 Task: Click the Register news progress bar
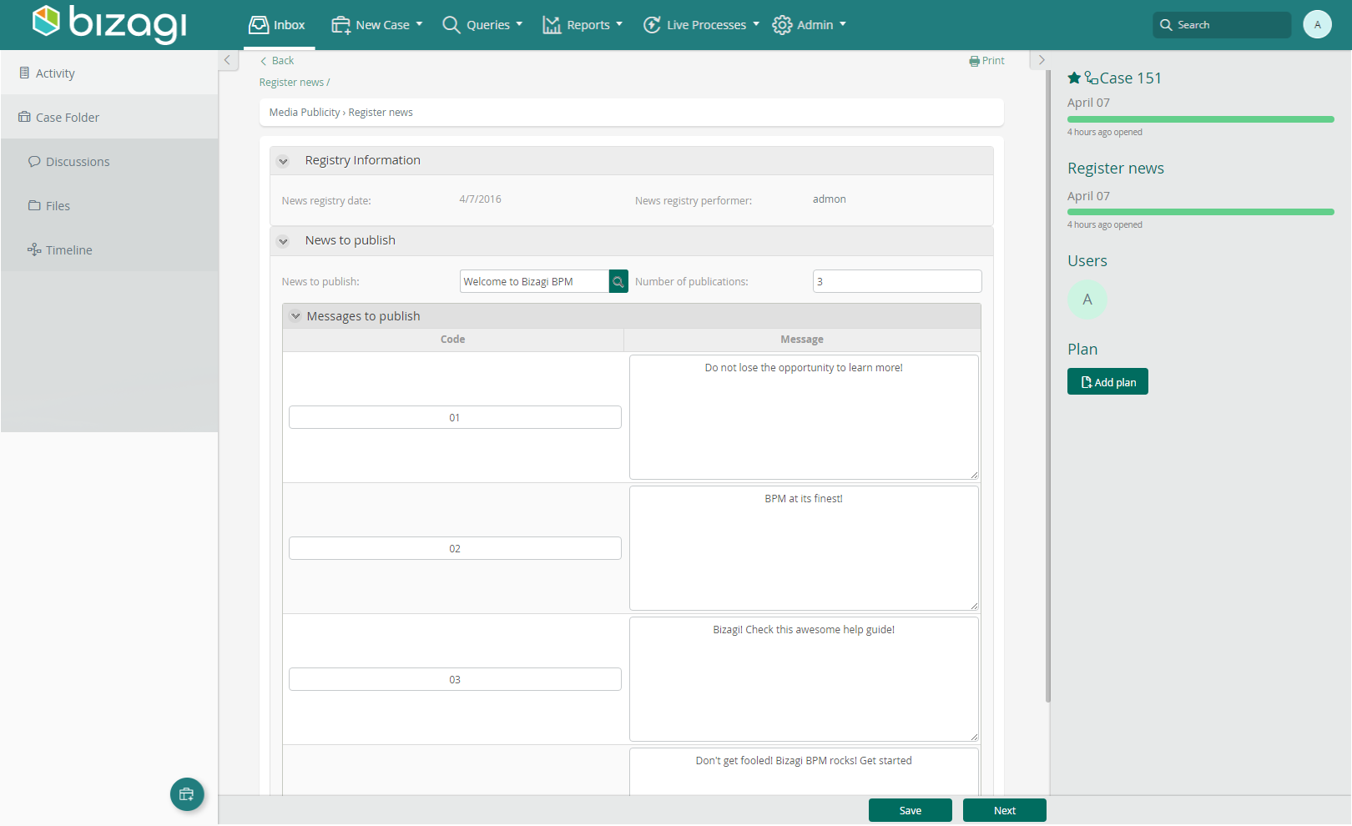[1200, 212]
